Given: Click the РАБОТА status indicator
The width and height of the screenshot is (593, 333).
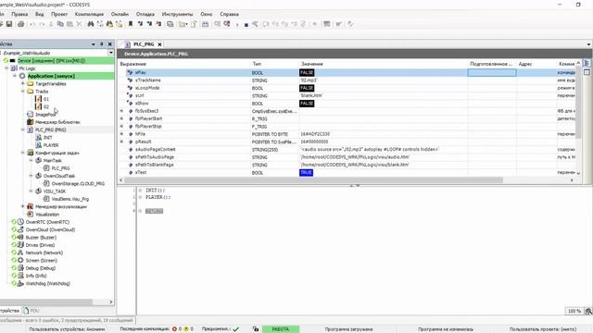Looking at the screenshot, I should tap(281, 329).
